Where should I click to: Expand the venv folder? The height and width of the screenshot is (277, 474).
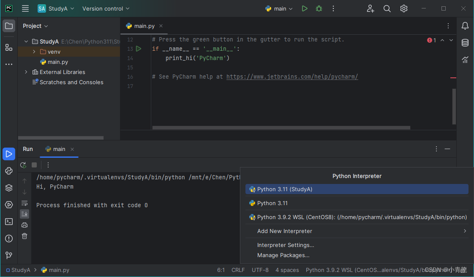click(34, 52)
